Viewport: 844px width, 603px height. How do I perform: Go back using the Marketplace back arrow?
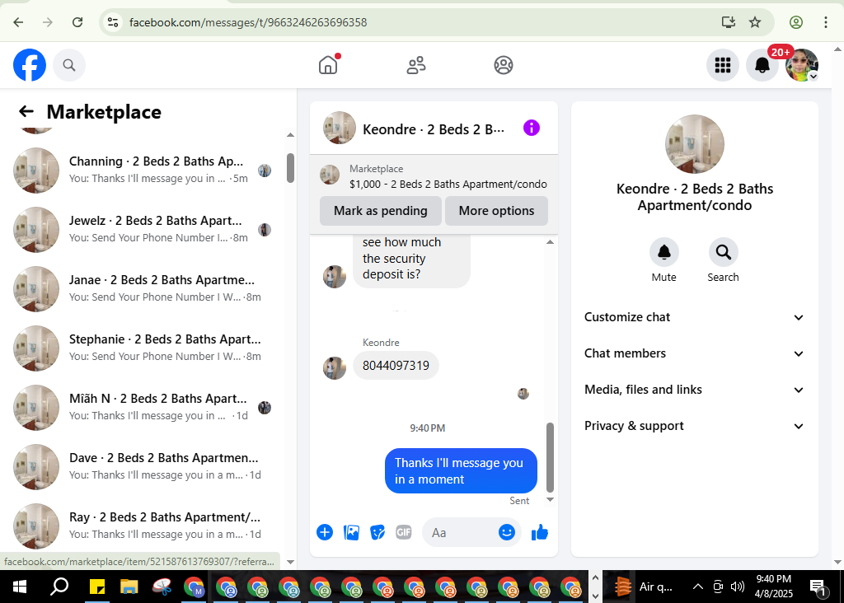click(26, 112)
